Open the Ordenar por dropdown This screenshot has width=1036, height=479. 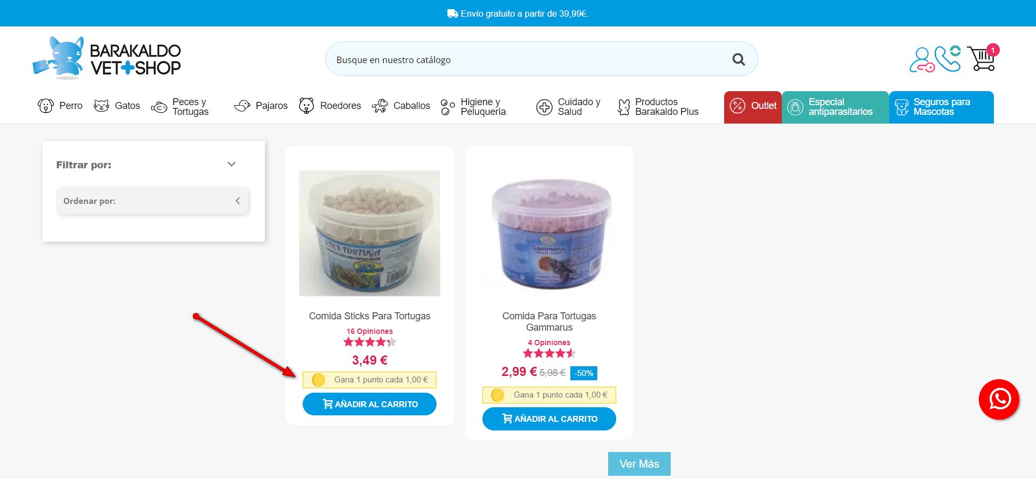(152, 201)
